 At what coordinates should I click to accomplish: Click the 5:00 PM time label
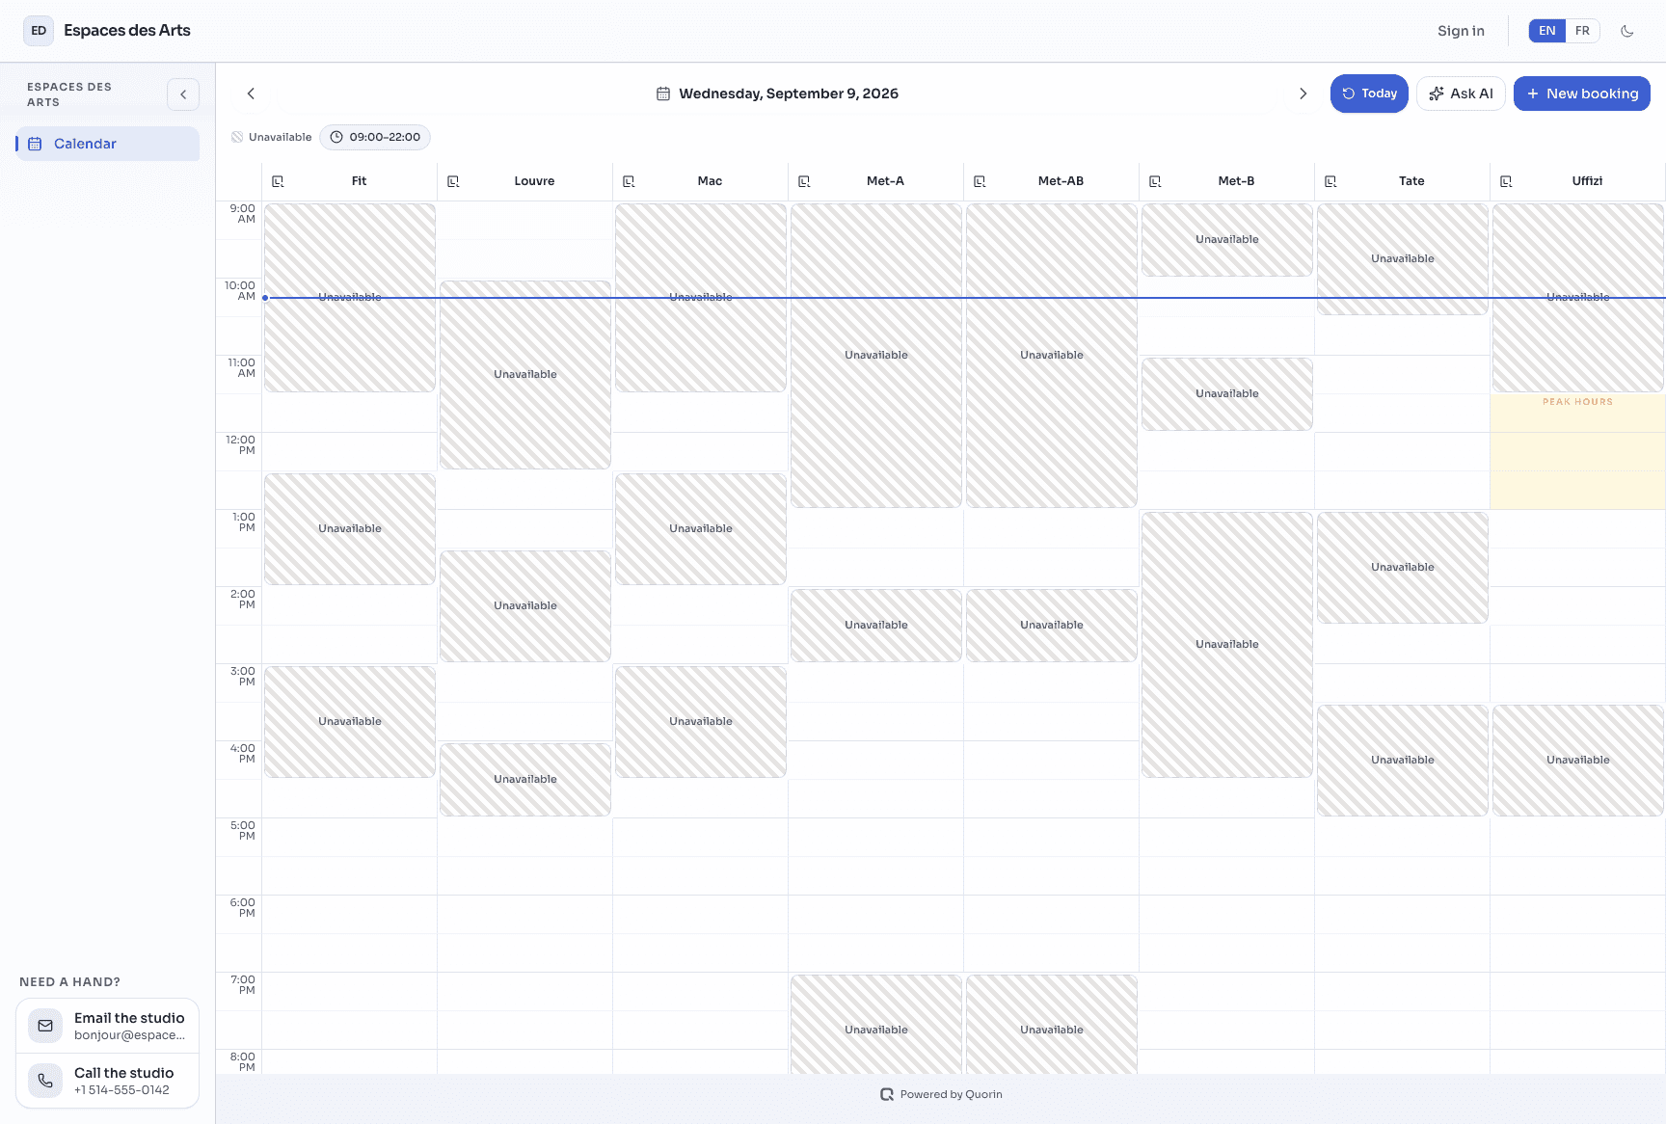243,830
